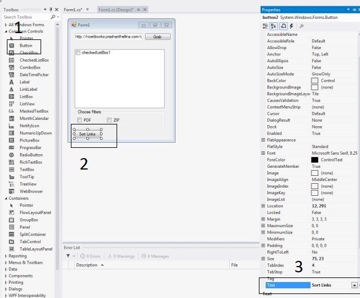Choose the ListBox control
Image resolution: width=360 pixels, height=298 pixels.
[x=26, y=96]
